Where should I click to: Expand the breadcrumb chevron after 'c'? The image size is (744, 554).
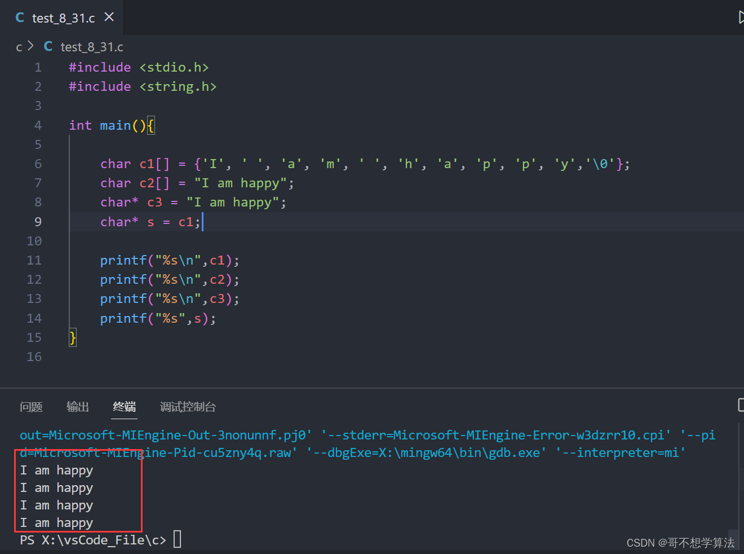[x=30, y=46]
